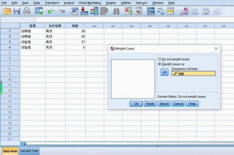Select column header 组别
This screenshot has width=234, height=155.
(32, 26)
